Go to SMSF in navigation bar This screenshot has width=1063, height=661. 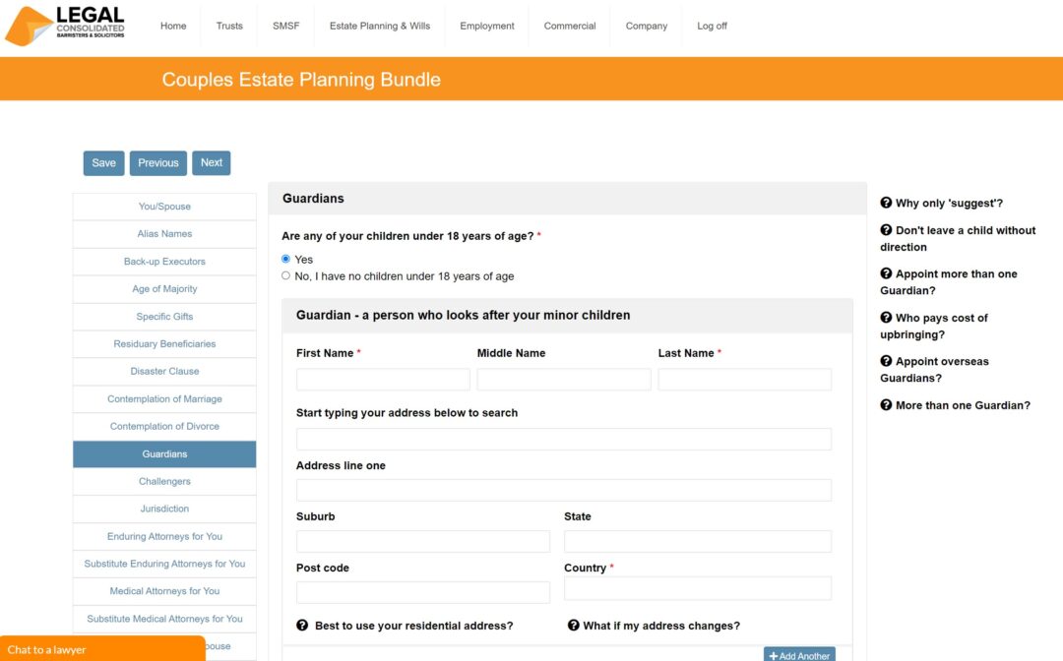285,27
